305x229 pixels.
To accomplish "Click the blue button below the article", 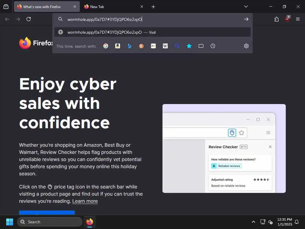I will [x=47, y=213].
